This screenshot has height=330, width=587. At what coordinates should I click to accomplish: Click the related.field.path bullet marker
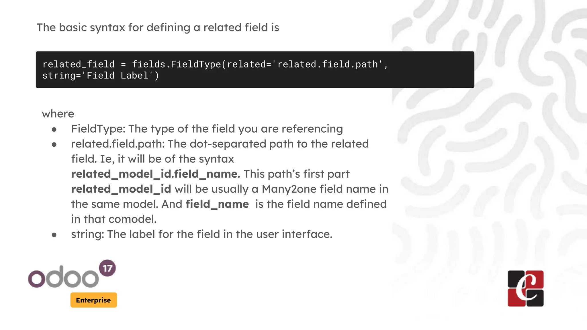(54, 145)
